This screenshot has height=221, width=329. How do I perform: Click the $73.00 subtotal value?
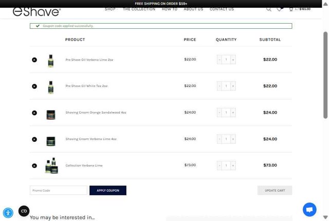click(270, 165)
